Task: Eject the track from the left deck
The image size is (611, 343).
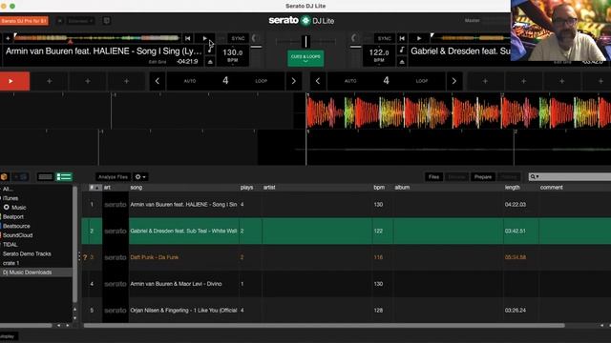Action: click(210, 61)
